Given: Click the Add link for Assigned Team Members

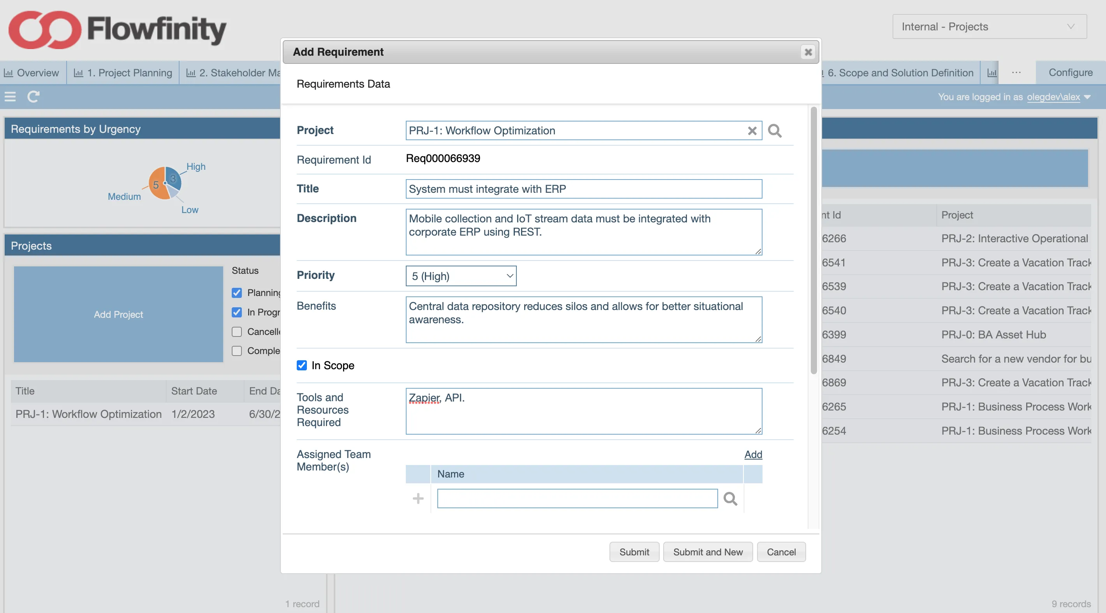Looking at the screenshot, I should tap(753, 454).
